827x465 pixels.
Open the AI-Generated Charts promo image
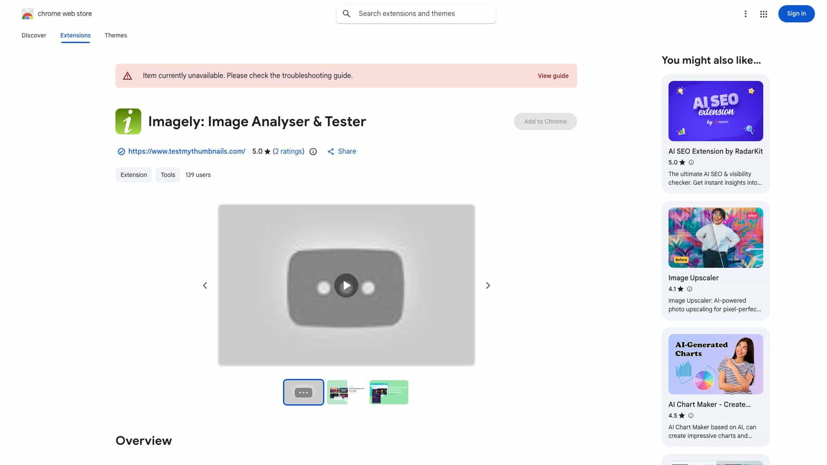click(716, 364)
